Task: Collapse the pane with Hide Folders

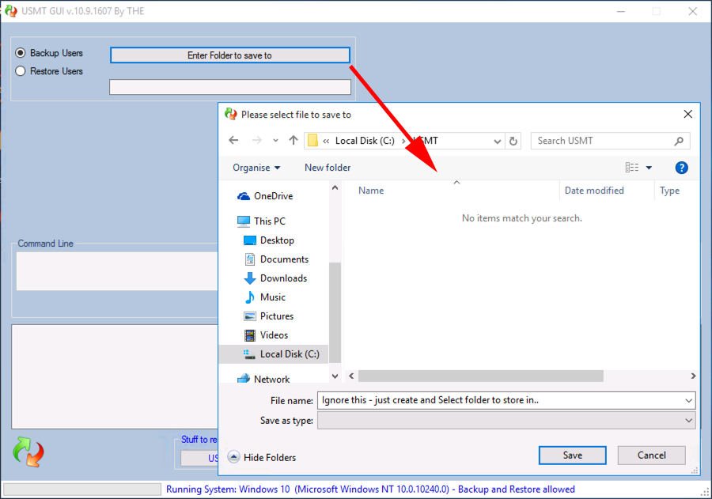Action: [x=262, y=457]
